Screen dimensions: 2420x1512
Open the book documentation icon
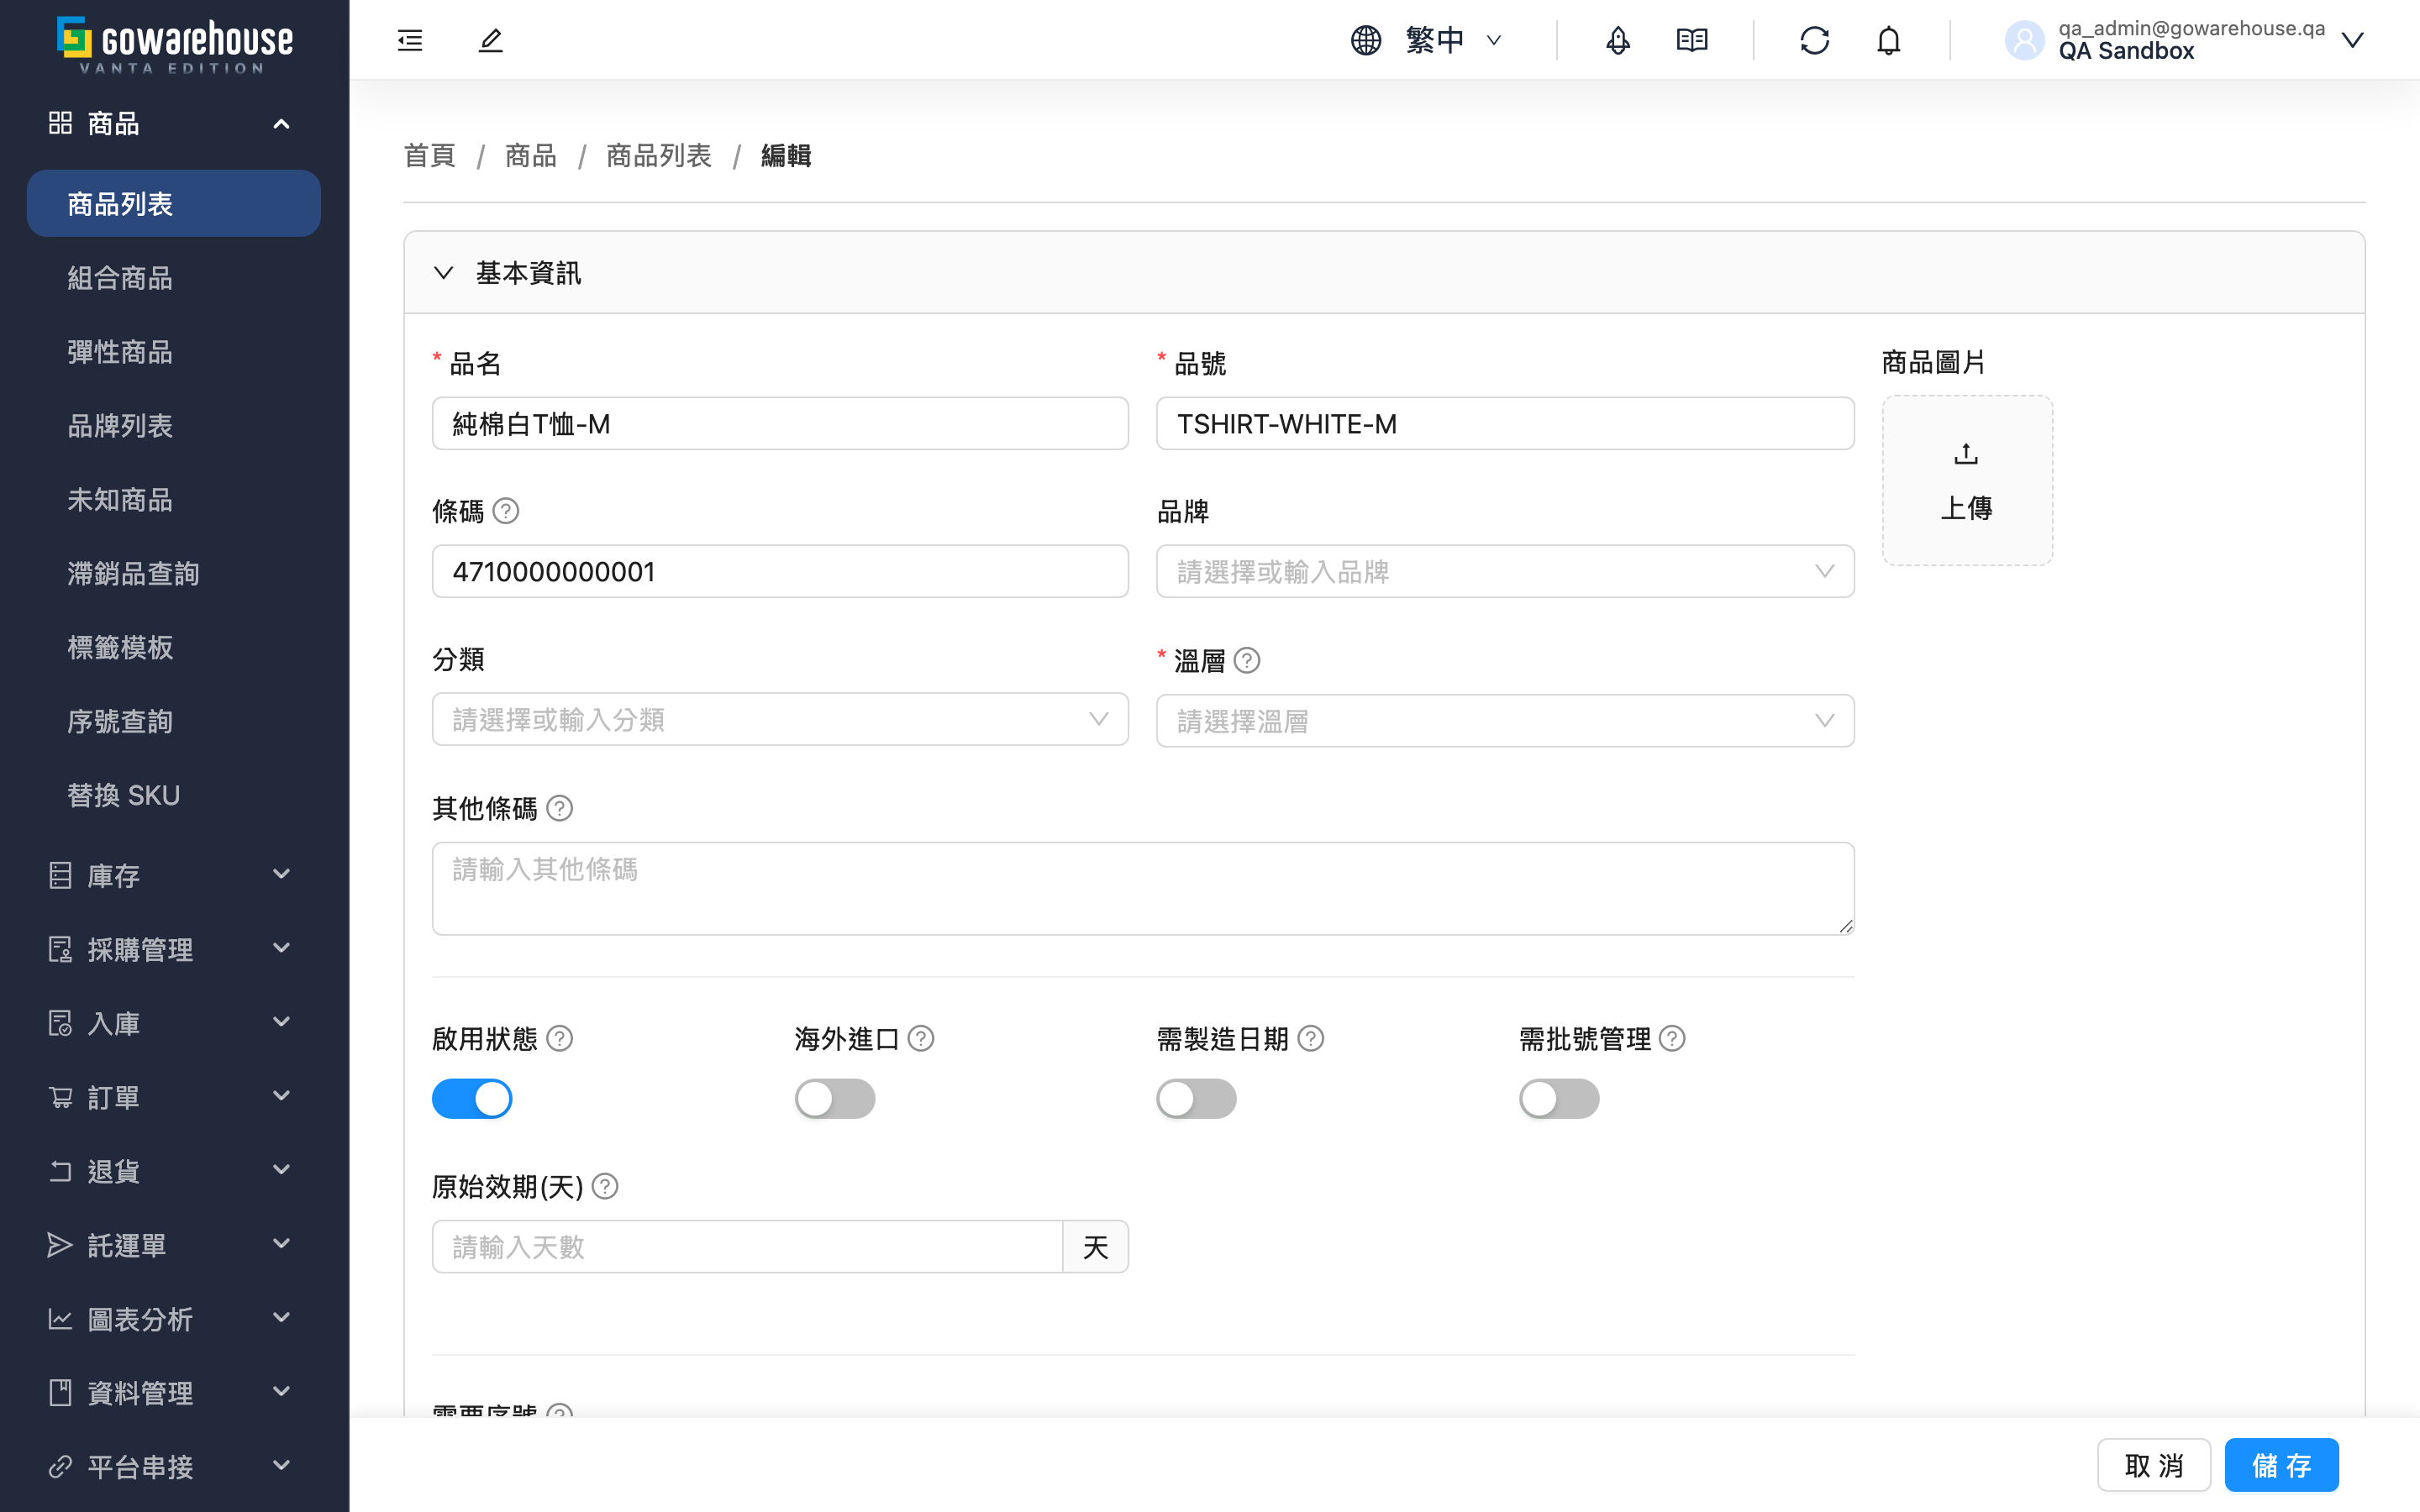(x=1692, y=40)
